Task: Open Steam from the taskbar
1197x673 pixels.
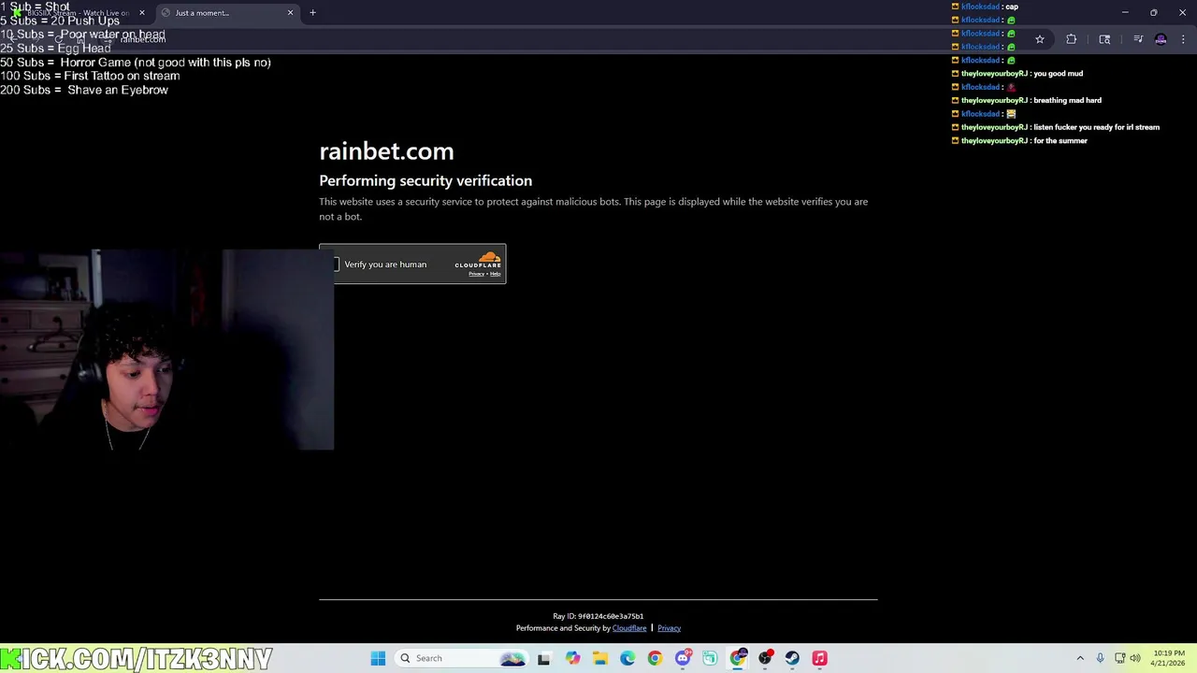Action: coord(792,658)
